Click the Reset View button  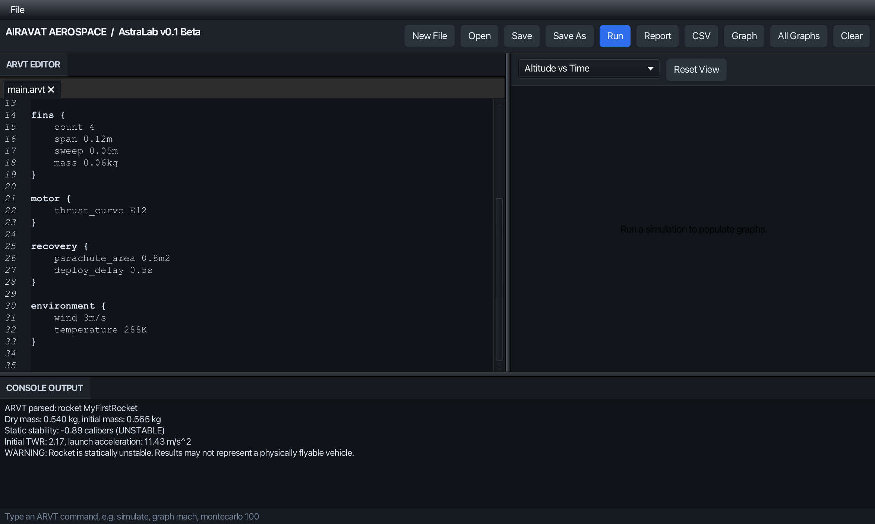click(x=696, y=70)
